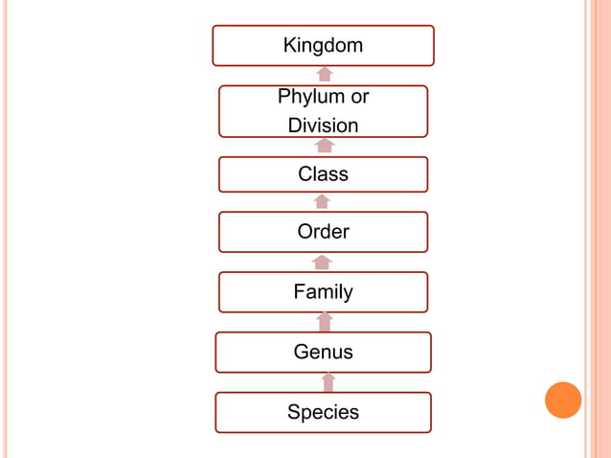Click the arrow between Class and Phylum
Screen dimensions: 611x458
(x=325, y=146)
